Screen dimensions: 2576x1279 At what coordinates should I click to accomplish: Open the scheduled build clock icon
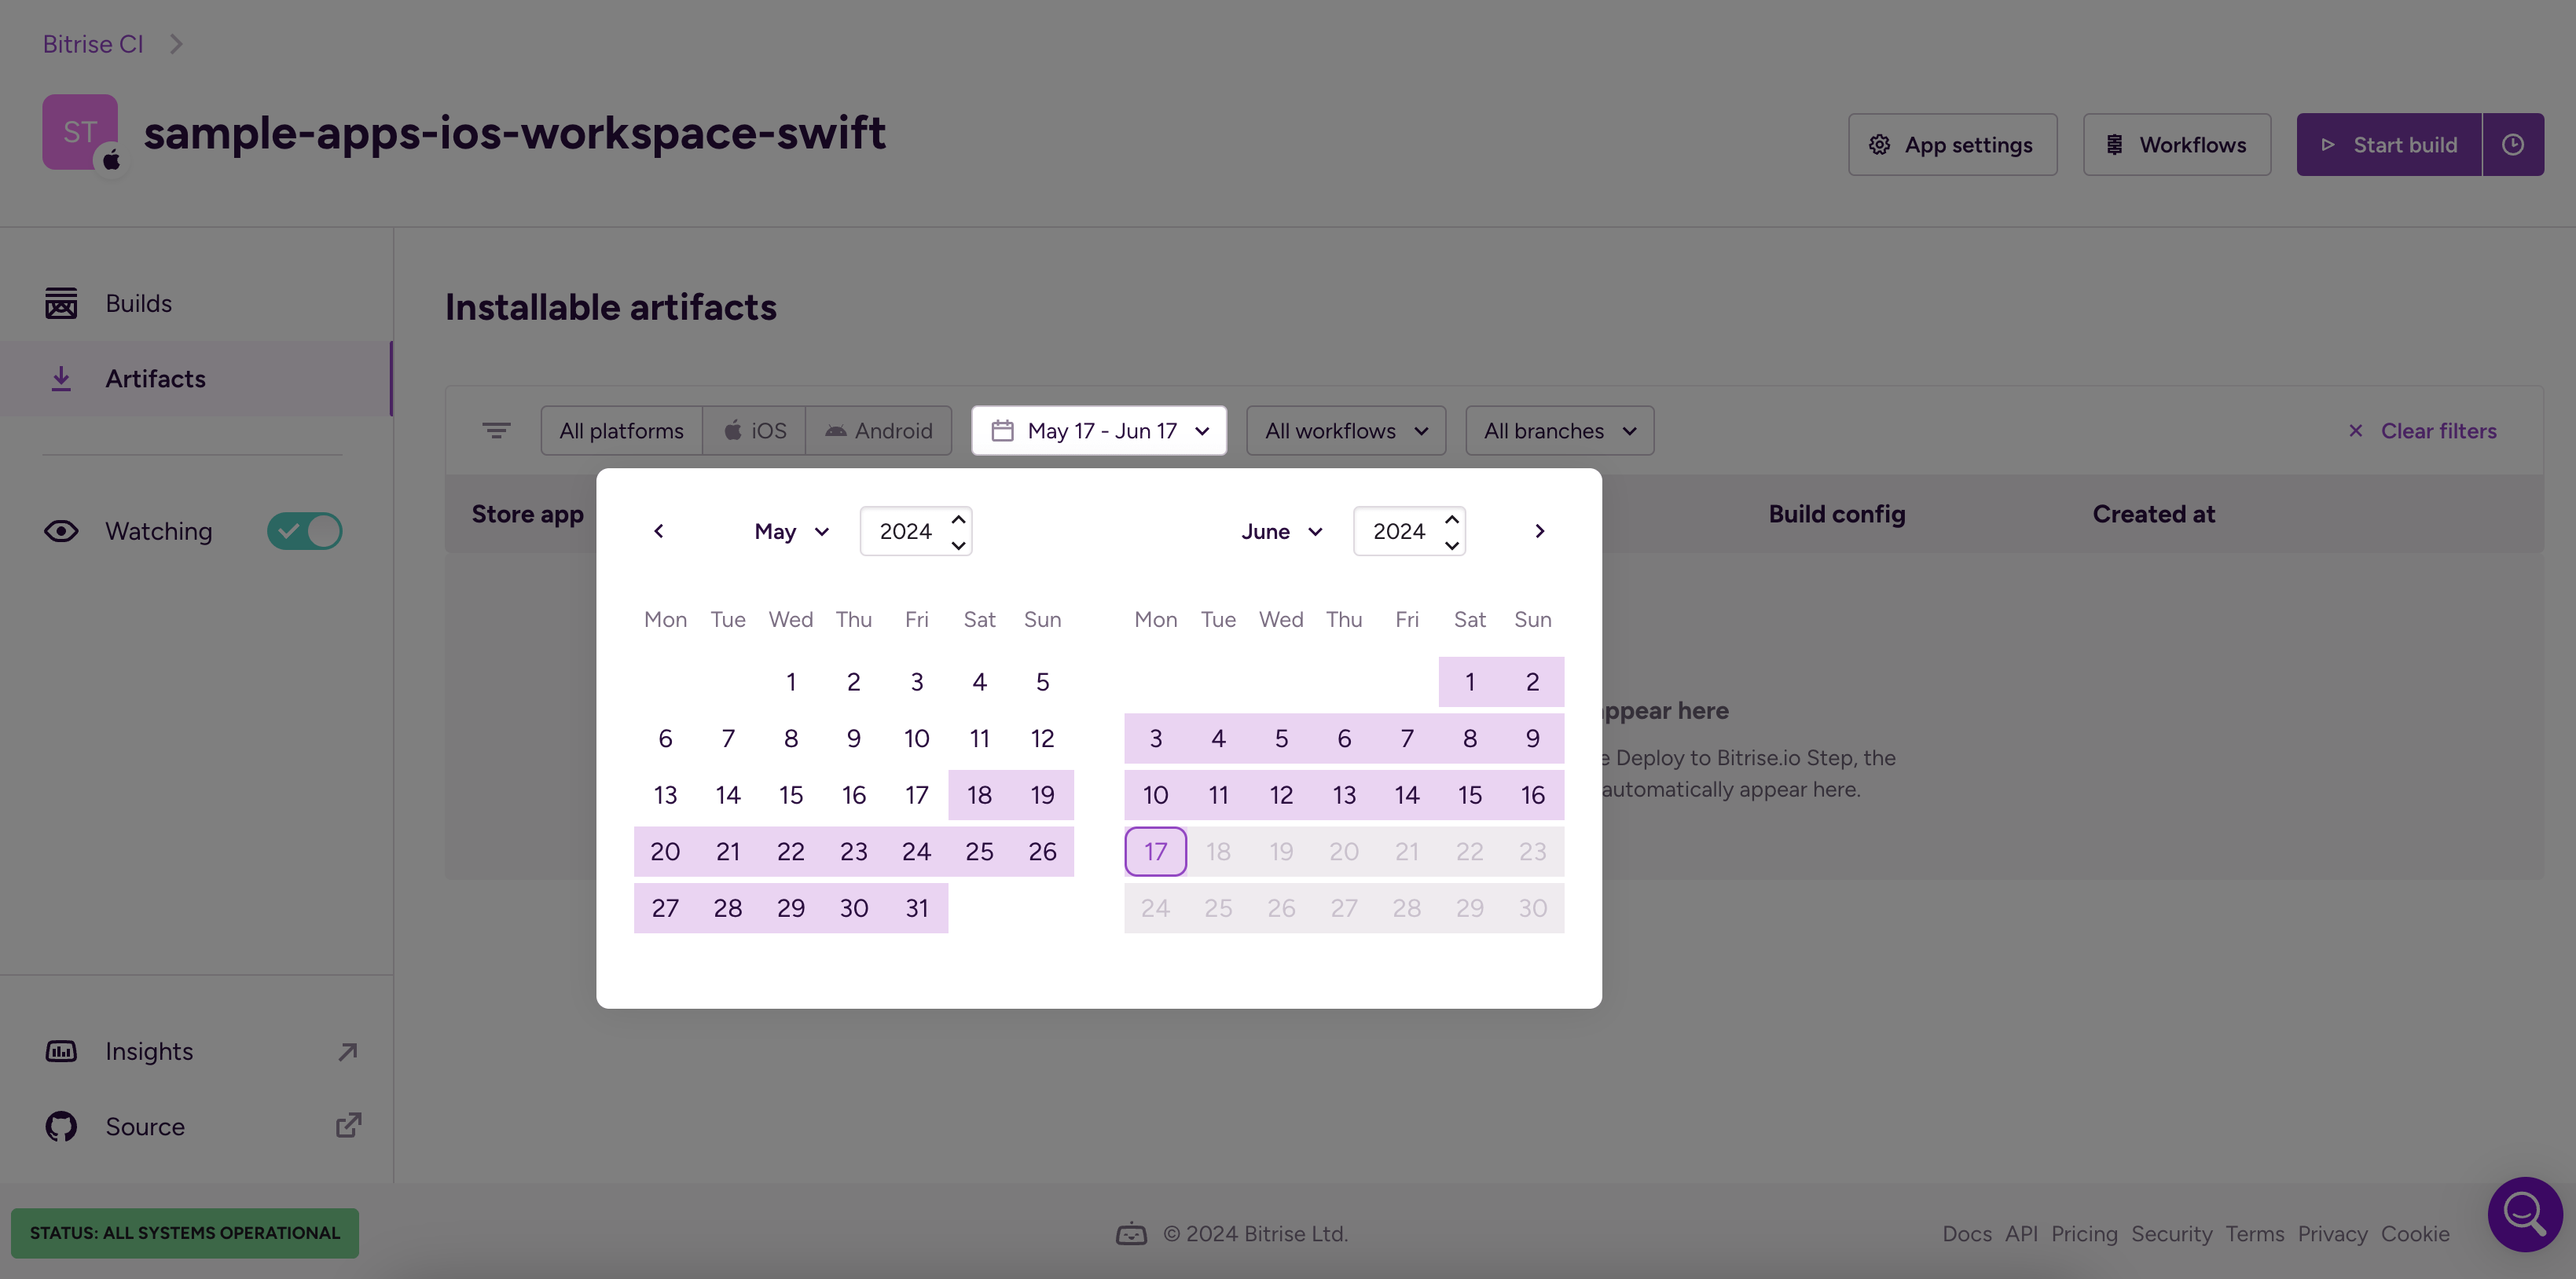point(2513,145)
